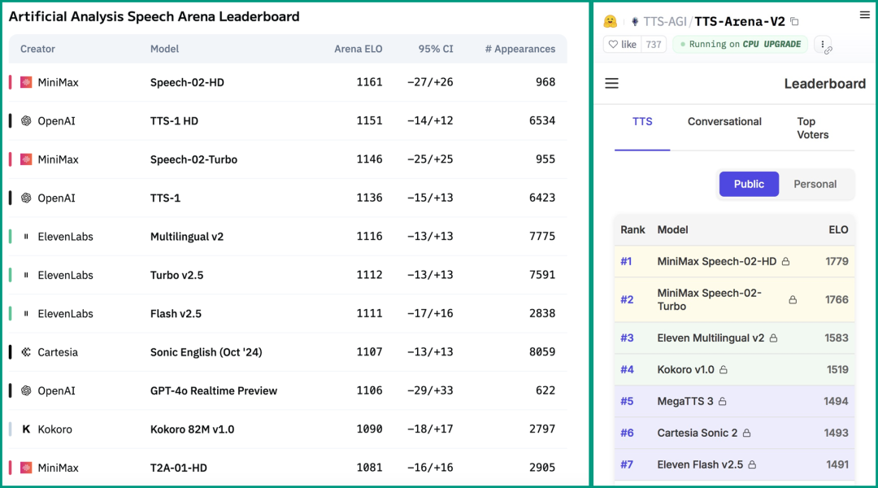878x488 pixels.
Task: Click ElevenLabs logo in Multilingual v2 row
Action: [x=26, y=237]
